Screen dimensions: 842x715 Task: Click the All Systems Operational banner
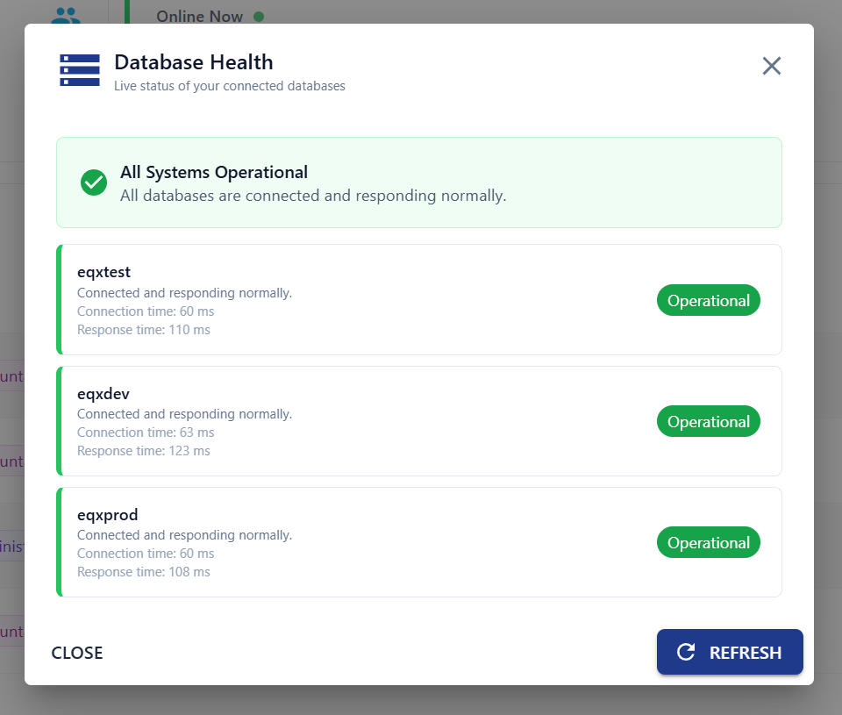tap(419, 182)
